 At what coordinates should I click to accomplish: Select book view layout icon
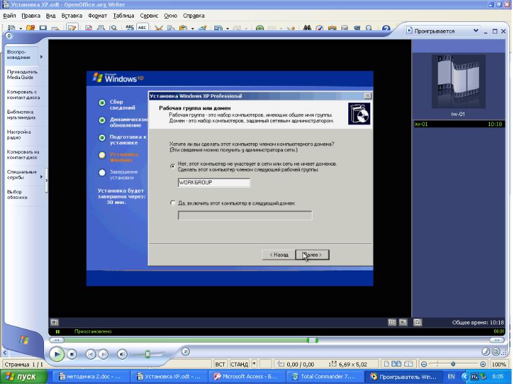[x=408, y=364]
